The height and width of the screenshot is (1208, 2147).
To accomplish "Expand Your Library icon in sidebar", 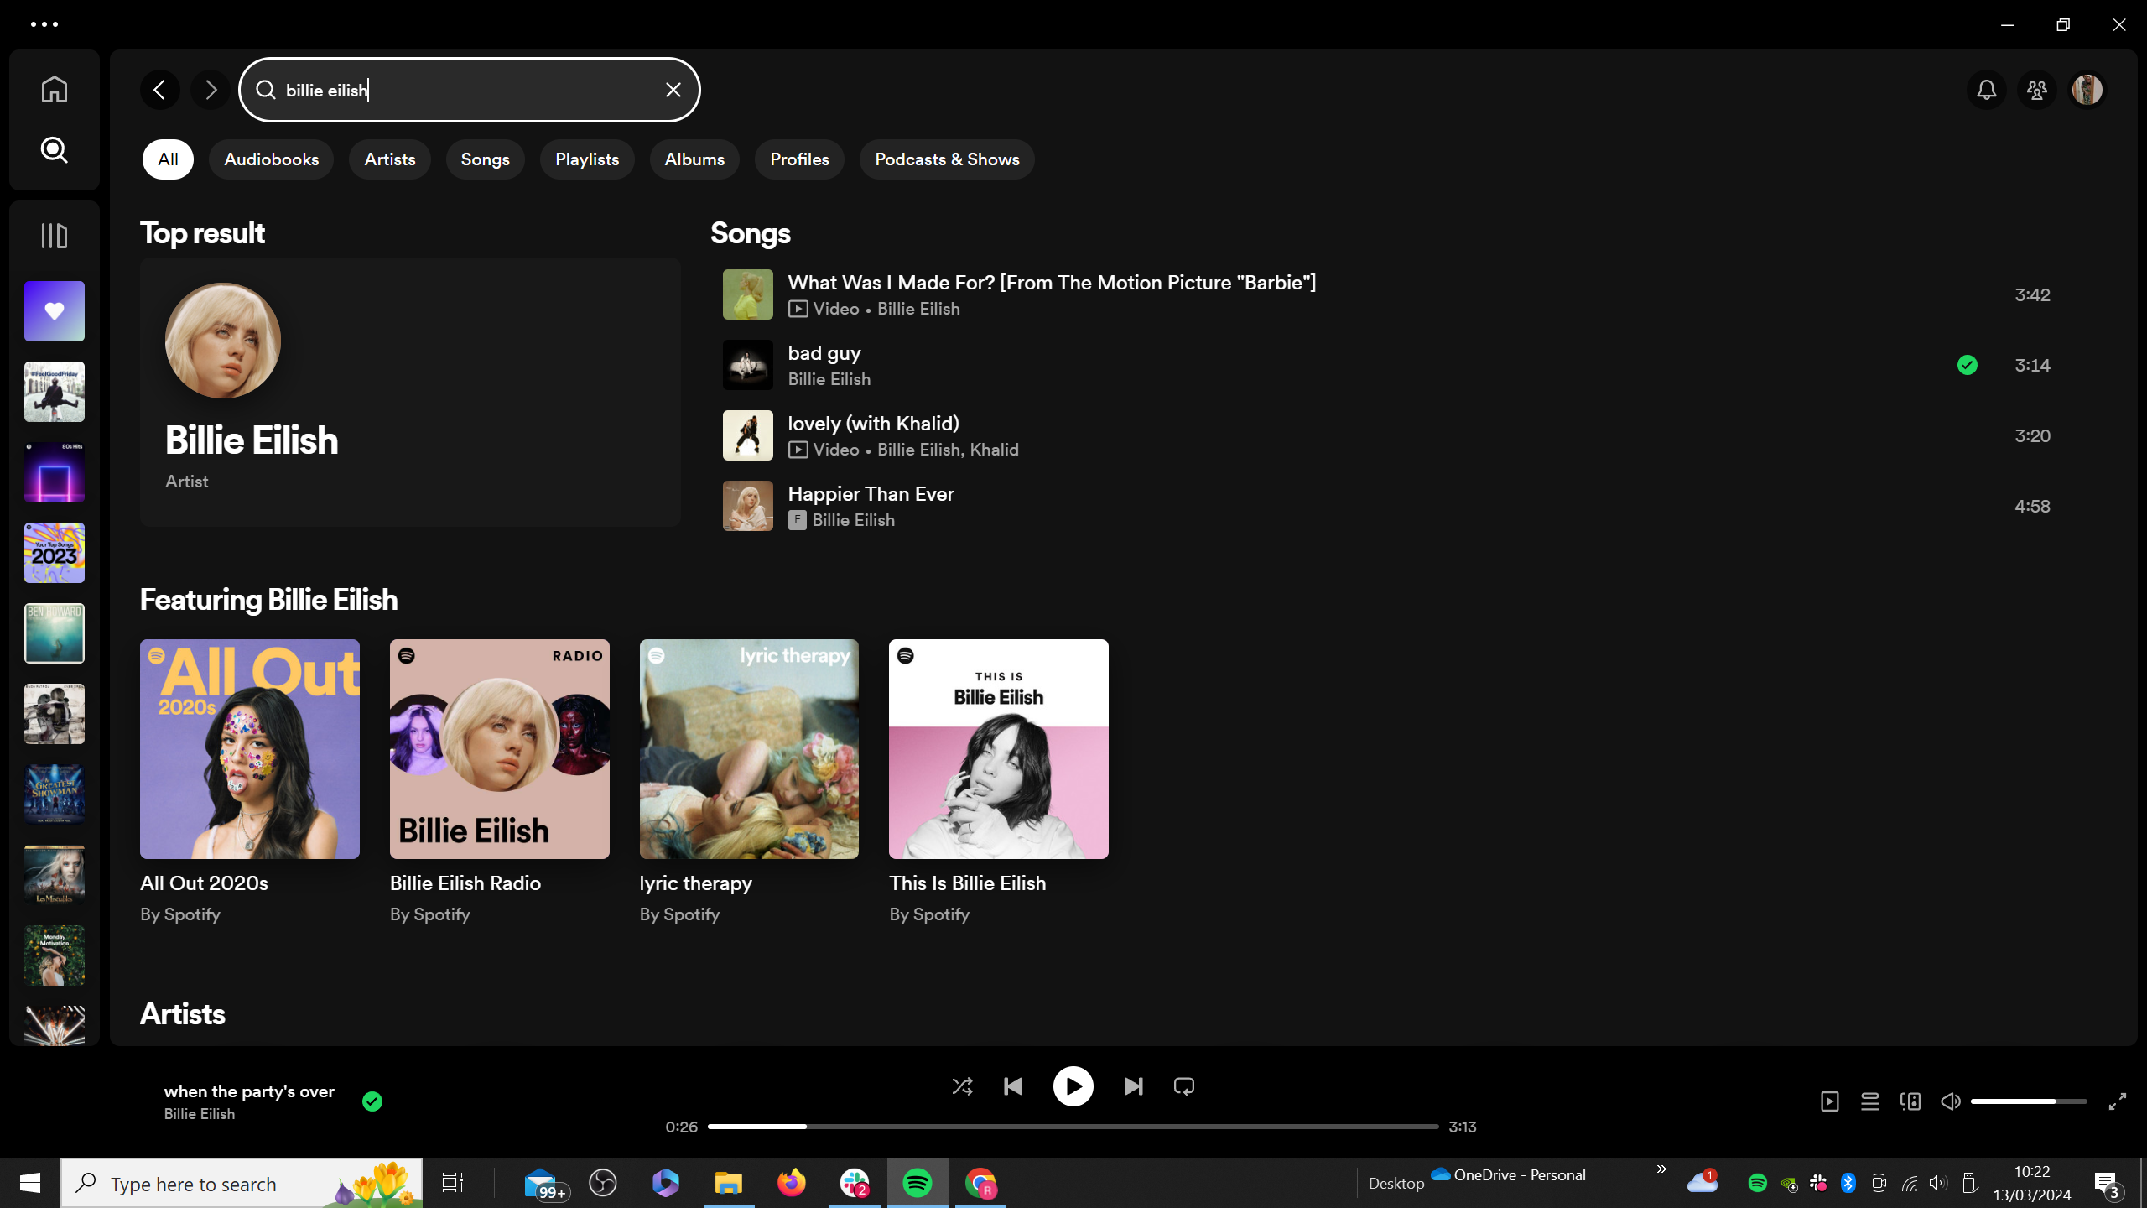I will click(x=55, y=236).
